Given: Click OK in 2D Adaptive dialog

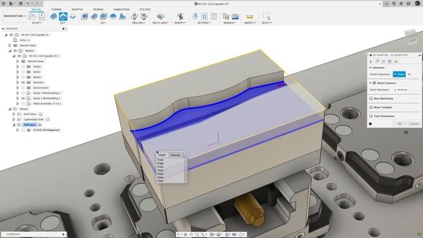Looking at the screenshot, I should [x=399, y=124].
